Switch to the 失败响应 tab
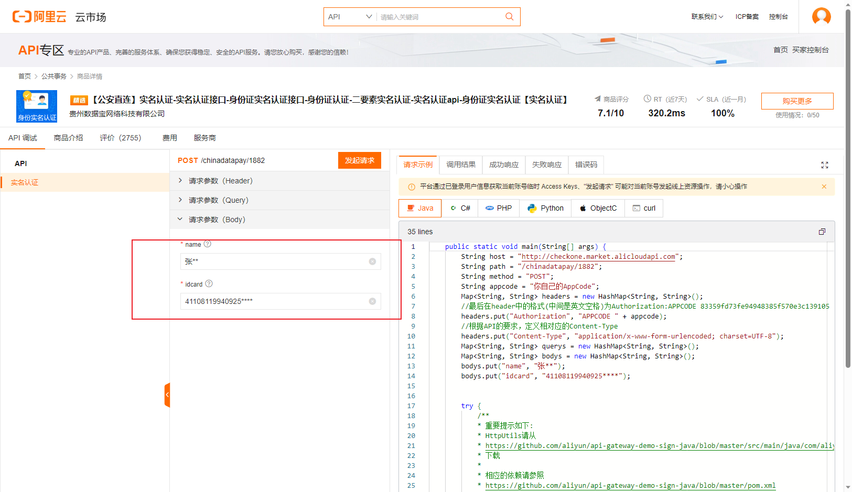Image resolution: width=852 pixels, height=492 pixels. 547,165
